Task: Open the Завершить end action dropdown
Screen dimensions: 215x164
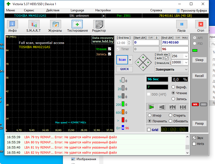Action: click(x=172, y=70)
